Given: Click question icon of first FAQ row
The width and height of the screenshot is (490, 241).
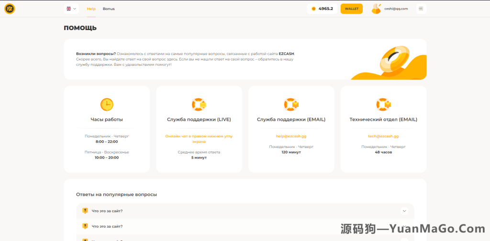Looking at the screenshot, I should [x=85, y=211].
